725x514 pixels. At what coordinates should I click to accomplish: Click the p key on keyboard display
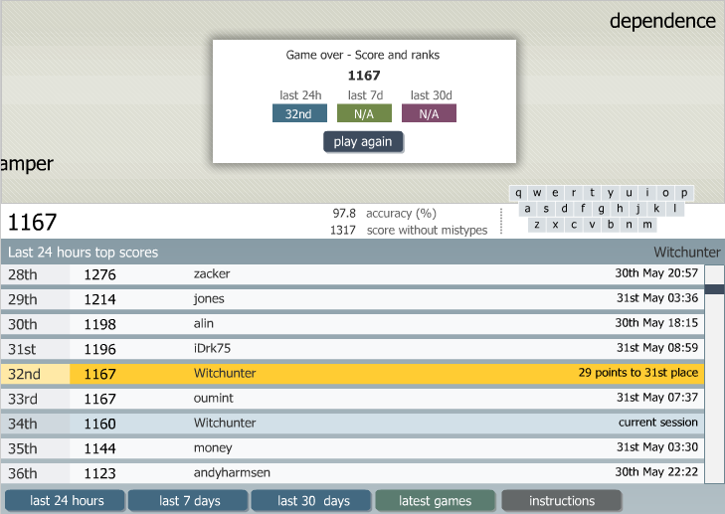[x=684, y=193]
